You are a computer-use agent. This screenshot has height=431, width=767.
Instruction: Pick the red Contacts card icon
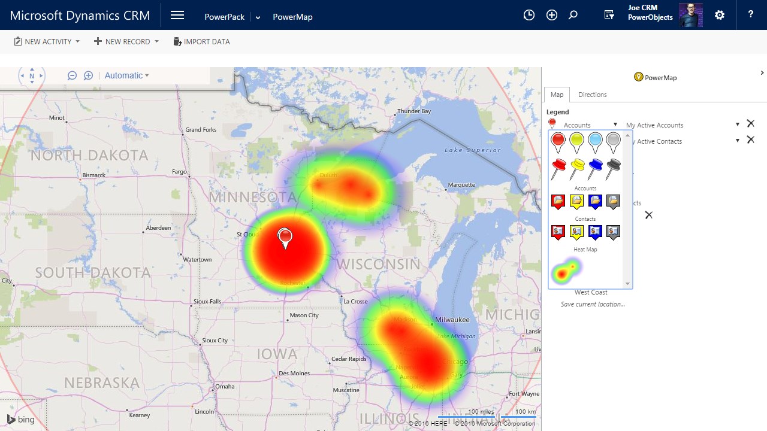click(558, 232)
